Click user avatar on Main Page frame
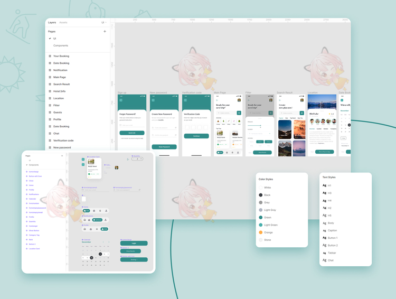396x299 pixels. (239, 100)
